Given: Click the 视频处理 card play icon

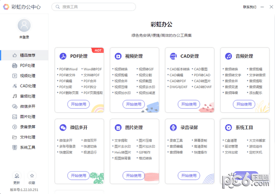Looking at the screenshot, I should click(118, 56).
